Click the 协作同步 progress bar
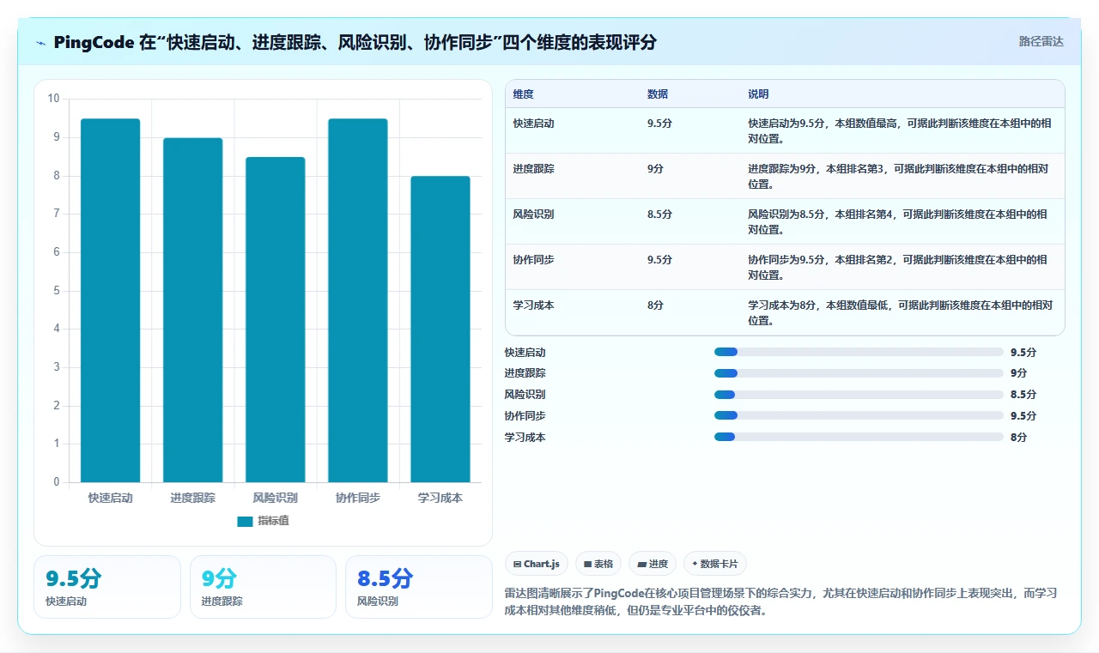Screen dimensions: 1099x653 [x=859, y=415]
